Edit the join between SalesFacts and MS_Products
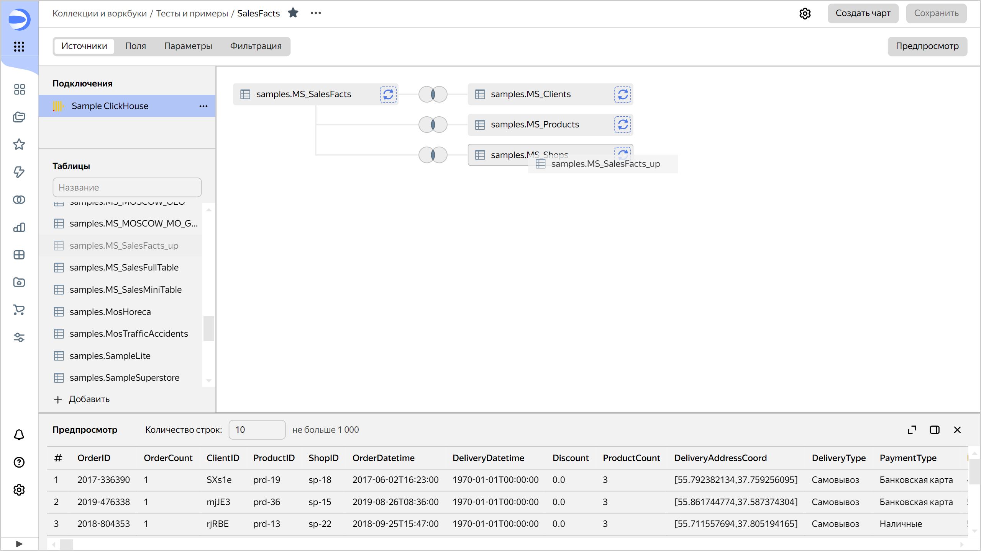The image size is (981, 551). click(432, 124)
